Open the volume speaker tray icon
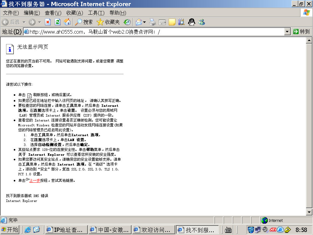Viewport: 313px width, 235px height. 265,230
